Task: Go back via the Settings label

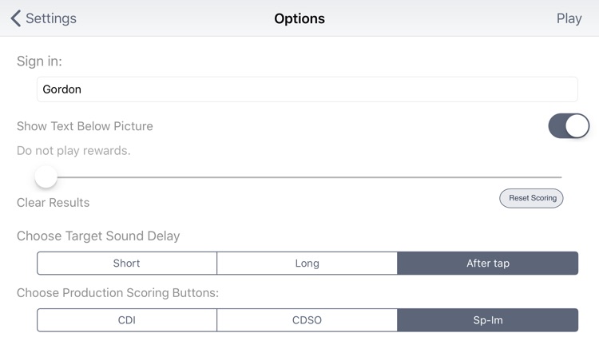Action: click(51, 18)
